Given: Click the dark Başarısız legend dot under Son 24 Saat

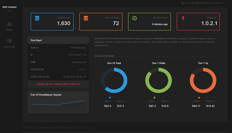Looking at the screenshot, I should click(x=118, y=98).
